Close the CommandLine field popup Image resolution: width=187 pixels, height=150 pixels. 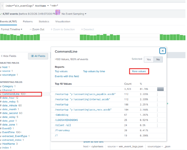coord(162,51)
